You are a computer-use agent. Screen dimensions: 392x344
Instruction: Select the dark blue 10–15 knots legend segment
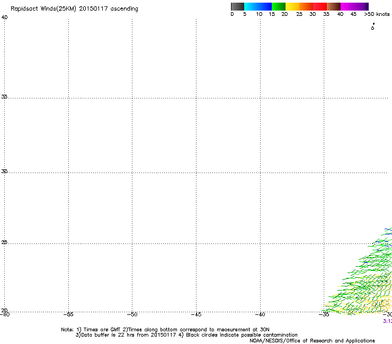click(x=265, y=6)
